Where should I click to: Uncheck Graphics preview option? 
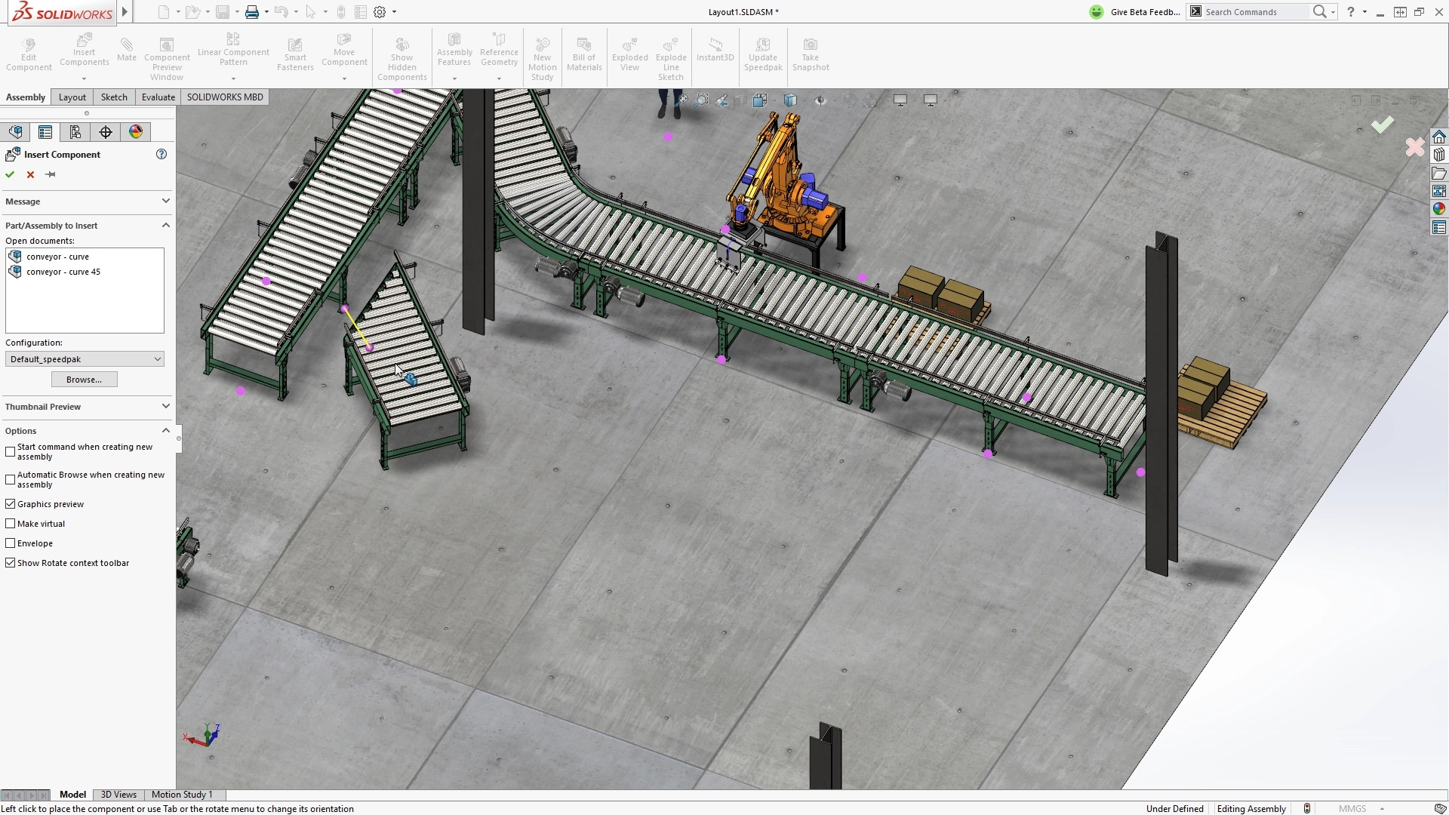(x=11, y=504)
